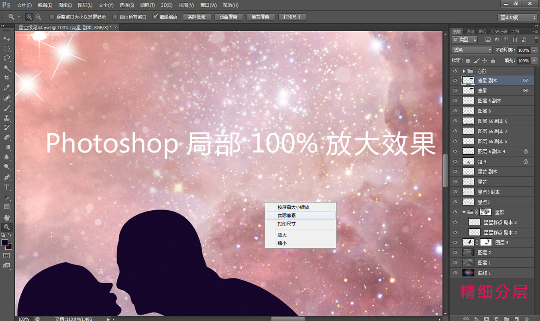Click the add layer mask icon
Viewport: 540px width, 321px height.
(x=486, y=319)
